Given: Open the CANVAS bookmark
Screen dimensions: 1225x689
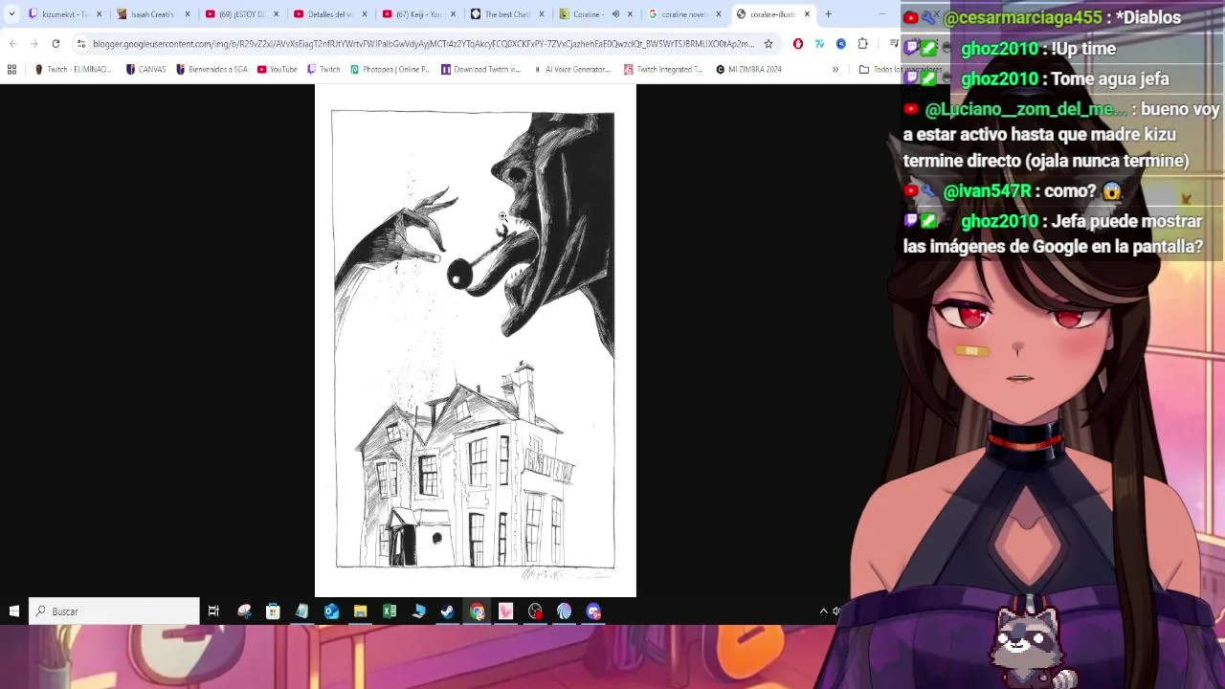Looking at the screenshot, I should pyautogui.click(x=145, y=69).
